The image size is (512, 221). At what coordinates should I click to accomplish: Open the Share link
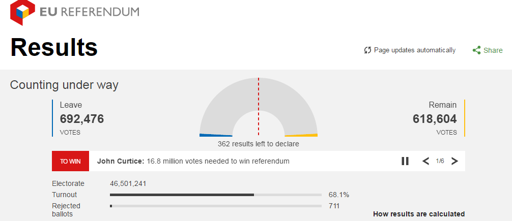click(x=493, y=50)
